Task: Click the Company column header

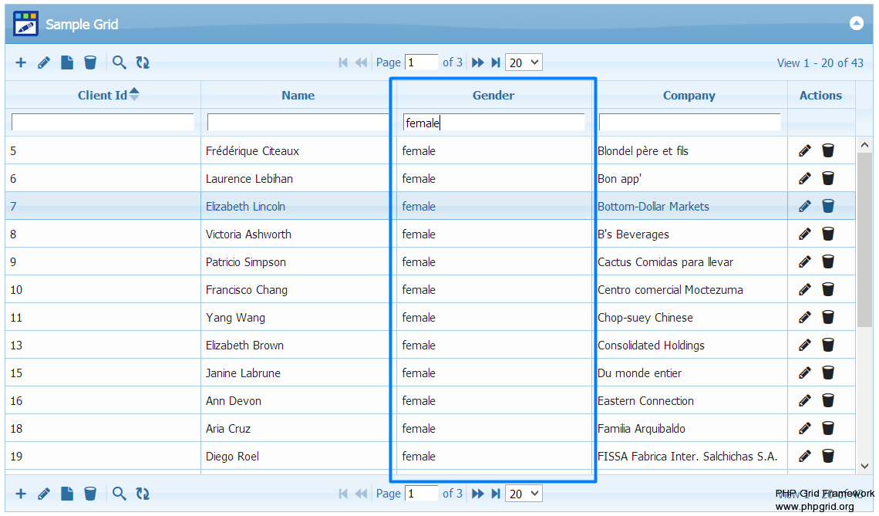Action: [689, 96]
